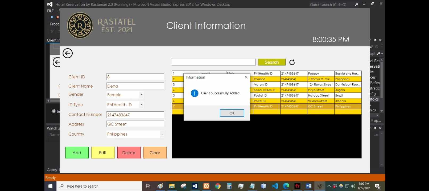This screenshot has height=191, width=429.
Task: Open Google Chrome from the taskbar
Action: 218,186
